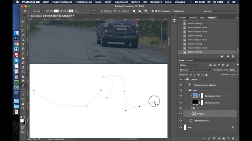Open the Фигура tool mode dropdown
The width and height of the screenshot is (252, 141).
38,11
